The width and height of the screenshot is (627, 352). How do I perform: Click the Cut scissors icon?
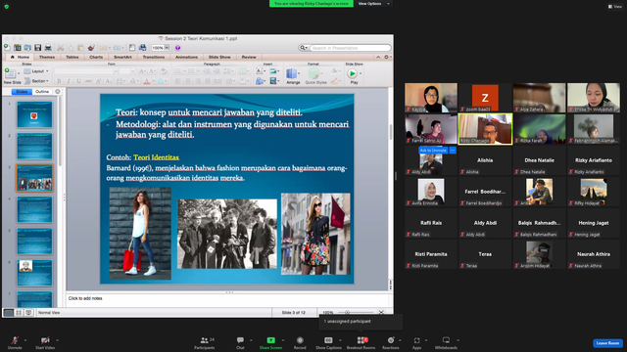pyautogui.click(x=61, y=48)
